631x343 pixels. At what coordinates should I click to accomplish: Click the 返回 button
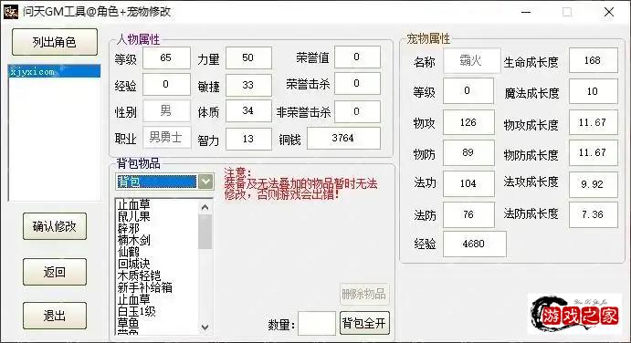tap(55, 272)
